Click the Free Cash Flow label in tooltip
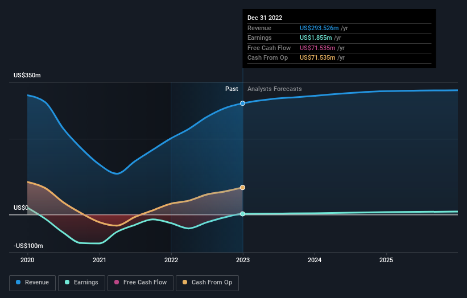The width and height of the screenshot is (467, 298). (x=269, y=48)
